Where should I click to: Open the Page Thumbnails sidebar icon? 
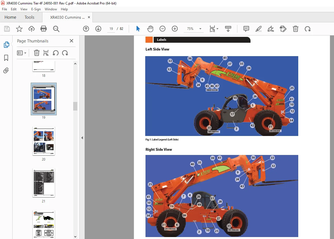(x=6, y=45)
